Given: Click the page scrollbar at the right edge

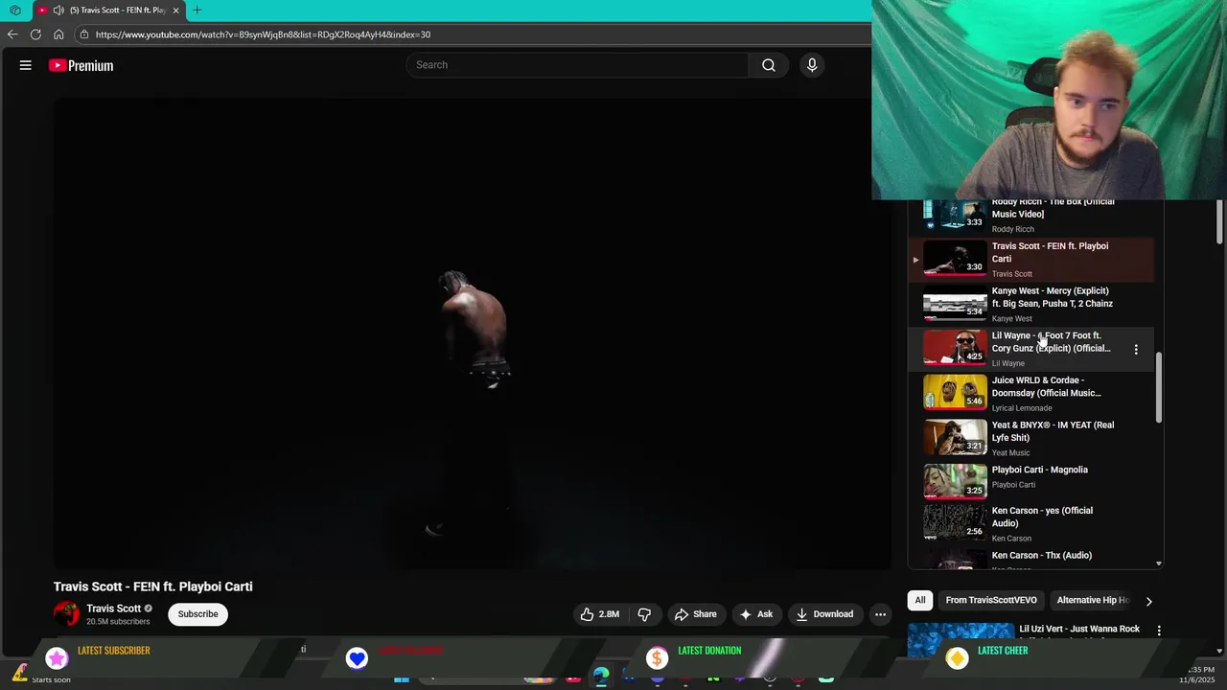Looking at the screenshot, I should click(1219, 221).
